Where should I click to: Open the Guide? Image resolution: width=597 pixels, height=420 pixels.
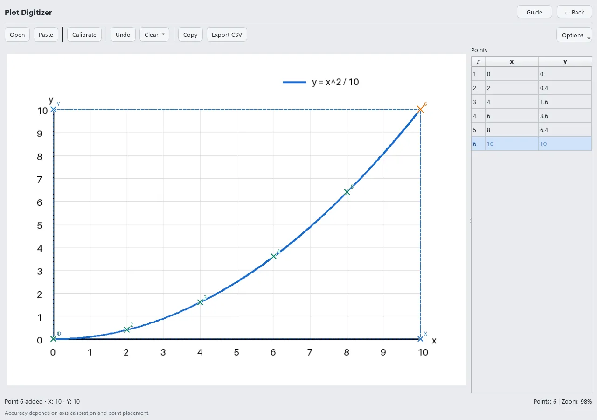(x=535, y=12)
